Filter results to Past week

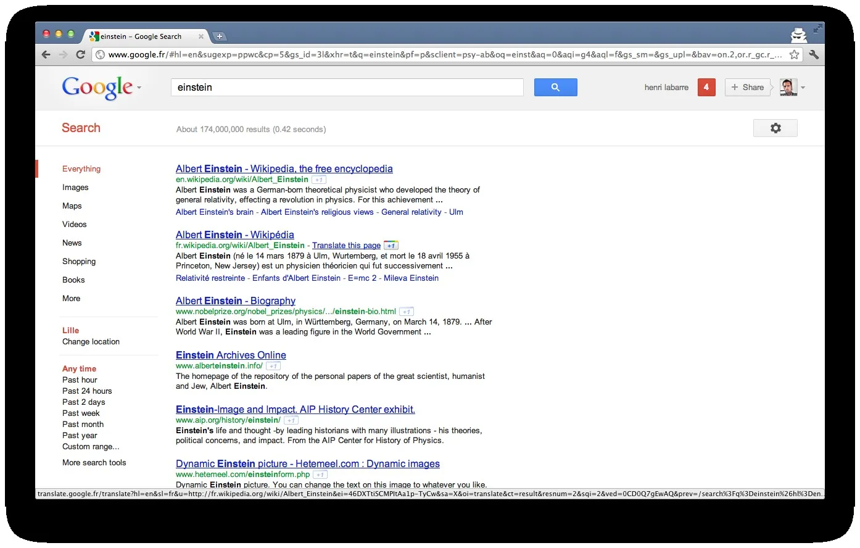[81, 413]
